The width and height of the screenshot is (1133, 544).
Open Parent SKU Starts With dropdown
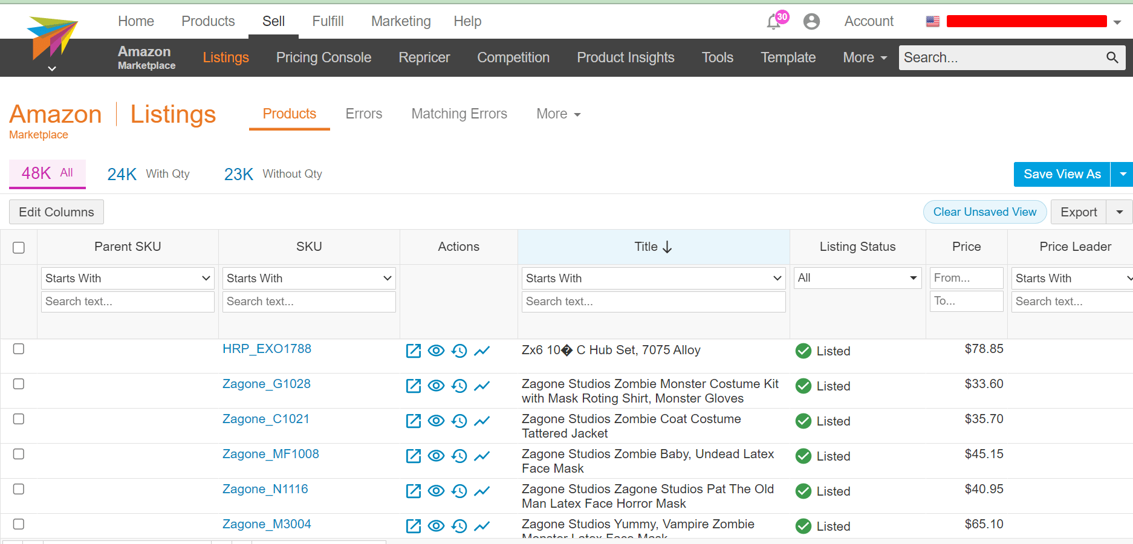pos(128,278)
